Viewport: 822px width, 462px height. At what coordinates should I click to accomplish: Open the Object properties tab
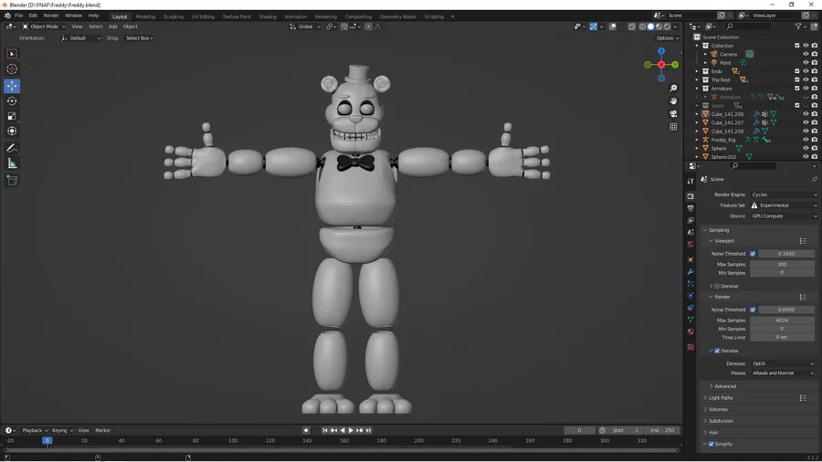click(690, 259)
